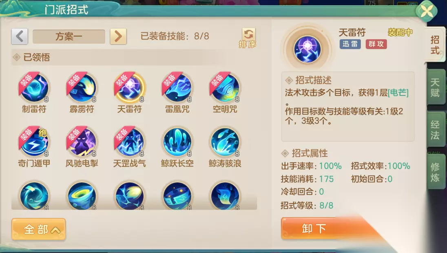The height and width of the screenshot is (253, 447).
Task: Switch to the 天赋 side tab
Action: (x=435, y=88)
